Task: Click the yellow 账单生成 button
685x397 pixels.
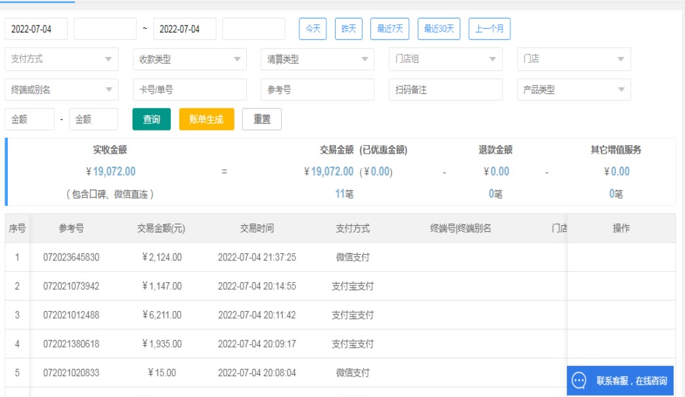Action: [206, 119]
